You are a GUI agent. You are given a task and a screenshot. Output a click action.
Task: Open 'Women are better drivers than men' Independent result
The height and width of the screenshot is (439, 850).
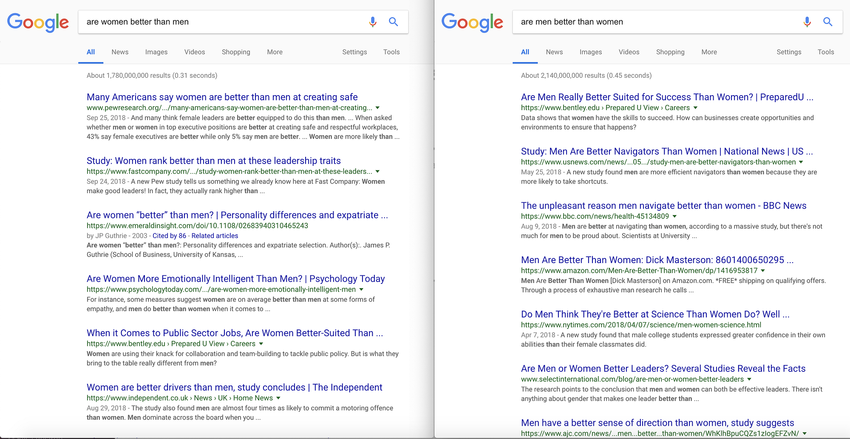(x=235, y=387)
